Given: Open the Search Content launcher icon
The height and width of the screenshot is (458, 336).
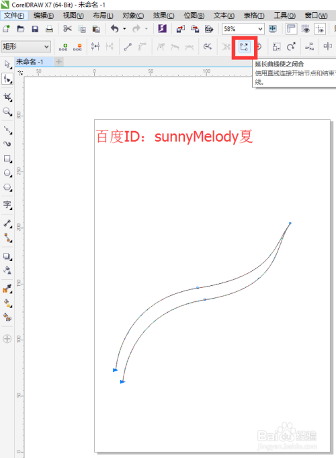Looking at the screenshot, I should click(x=163, y=29).
